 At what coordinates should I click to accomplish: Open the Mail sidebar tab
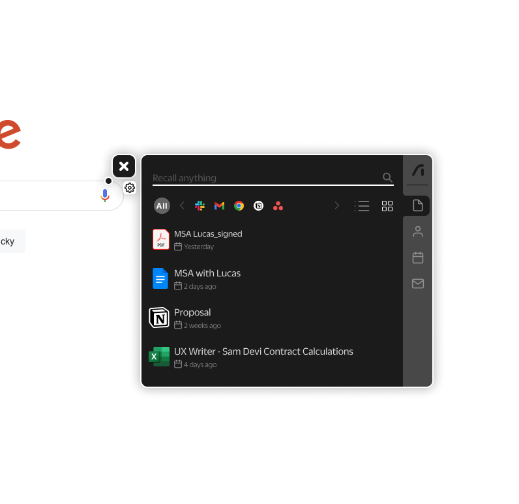click(418, 284)
